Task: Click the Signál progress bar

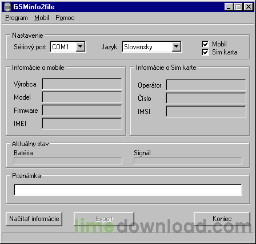Action: tap(188, 160)
